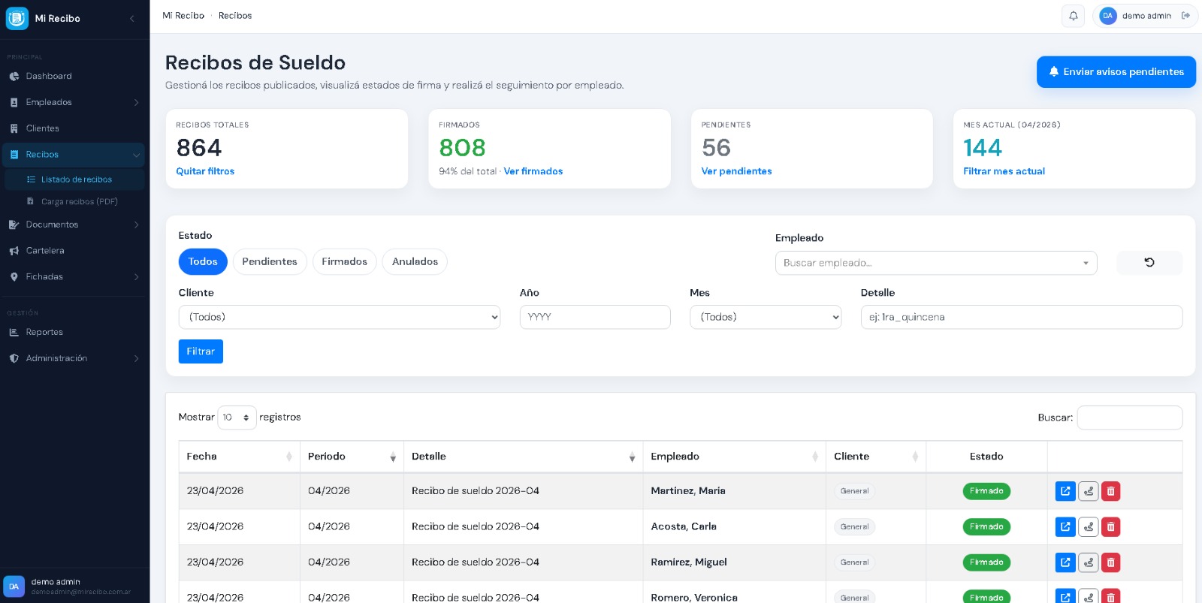Click the logout icon next to demo admin

pyautogui.click(x=1185, y=16)
